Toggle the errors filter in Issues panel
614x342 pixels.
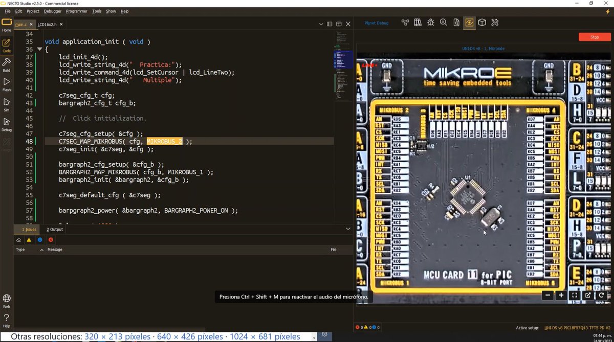tap(51, 240)
